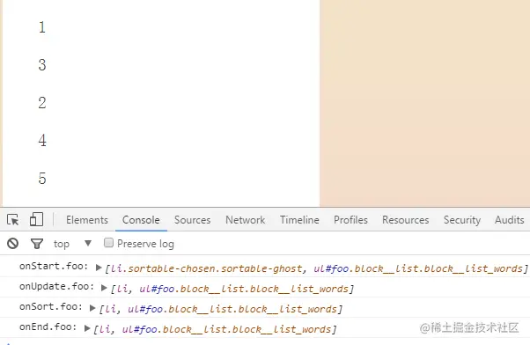Select list item 5 in sortable list
Image resolution: width=530 pixels, height=345 pixels.
42,179
